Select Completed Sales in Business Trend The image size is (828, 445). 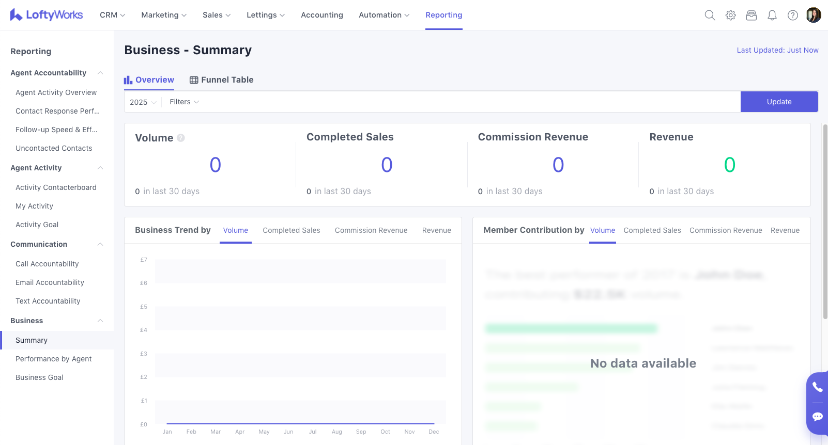pos(291,230)
